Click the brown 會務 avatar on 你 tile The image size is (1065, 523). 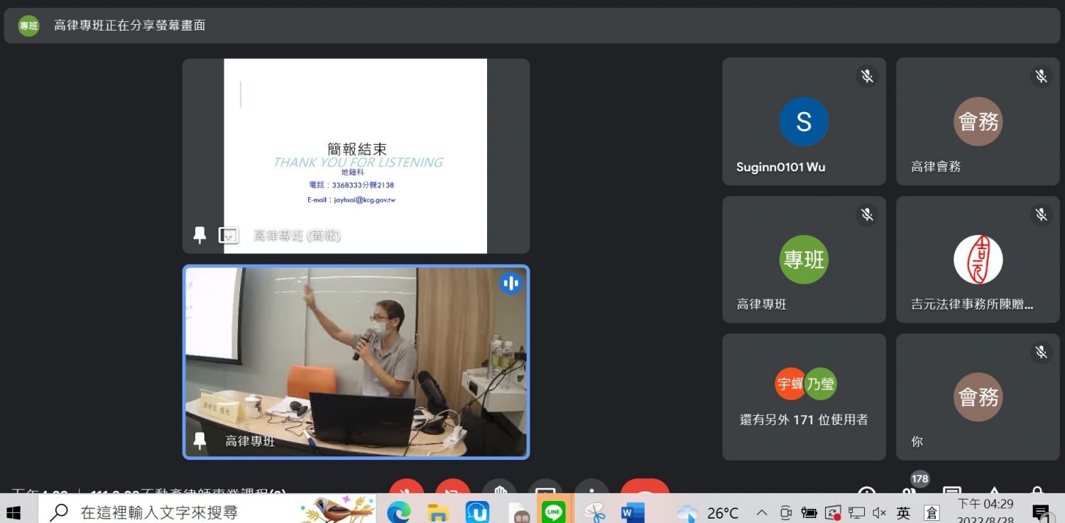978,397
